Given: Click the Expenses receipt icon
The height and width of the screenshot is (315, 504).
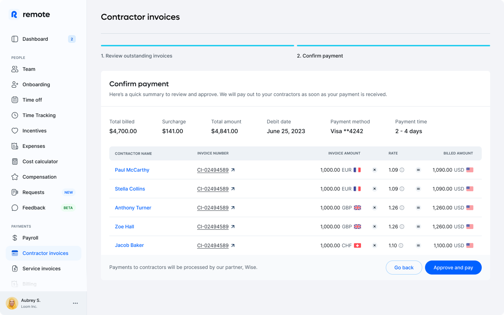Looking at the screenshot, I should (15, 146).
